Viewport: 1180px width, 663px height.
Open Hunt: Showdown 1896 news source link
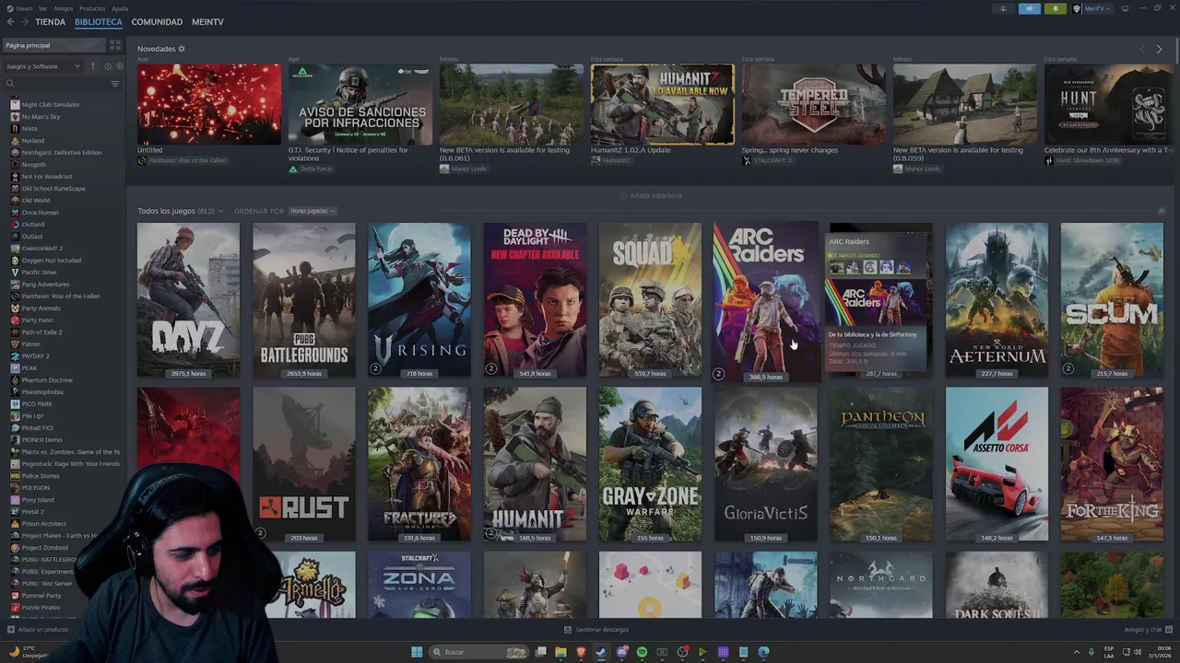coord(1082,160)
